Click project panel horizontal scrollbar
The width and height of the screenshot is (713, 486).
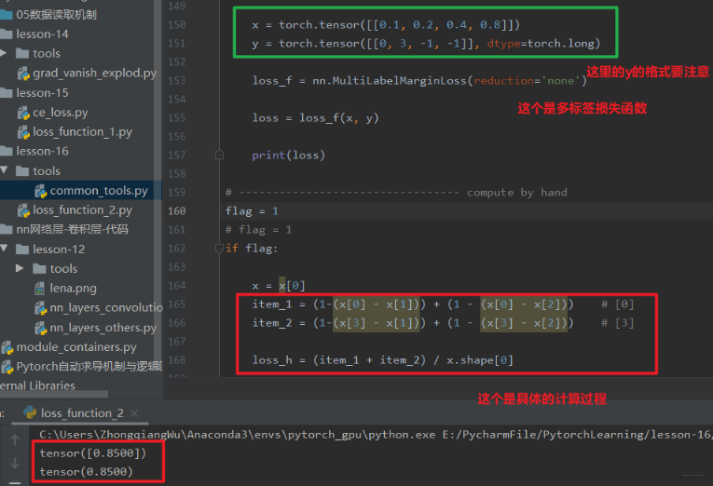pos(54,394)
